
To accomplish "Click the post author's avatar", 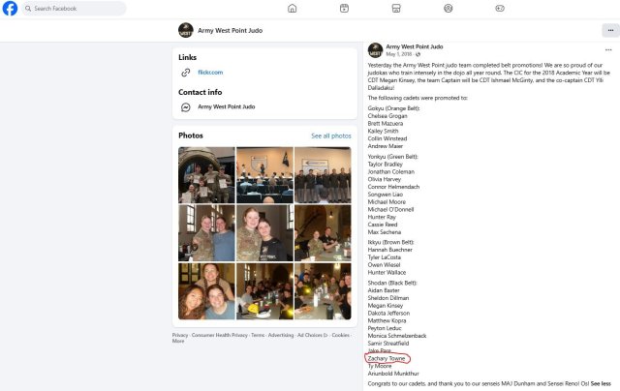I will (x=375, y=50).
